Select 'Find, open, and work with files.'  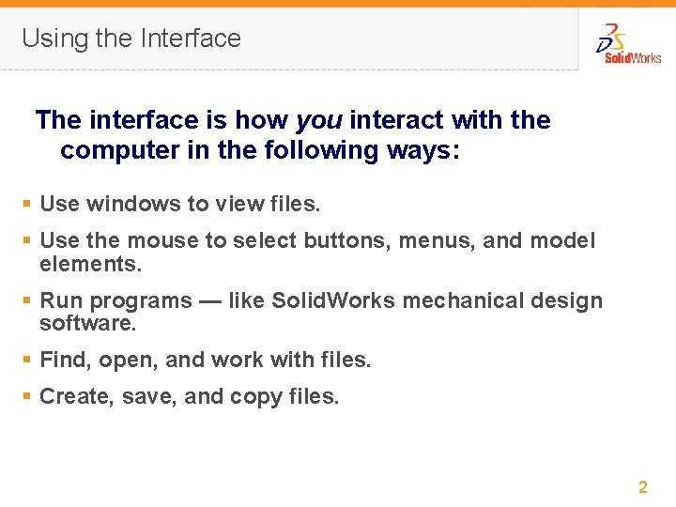206,360
